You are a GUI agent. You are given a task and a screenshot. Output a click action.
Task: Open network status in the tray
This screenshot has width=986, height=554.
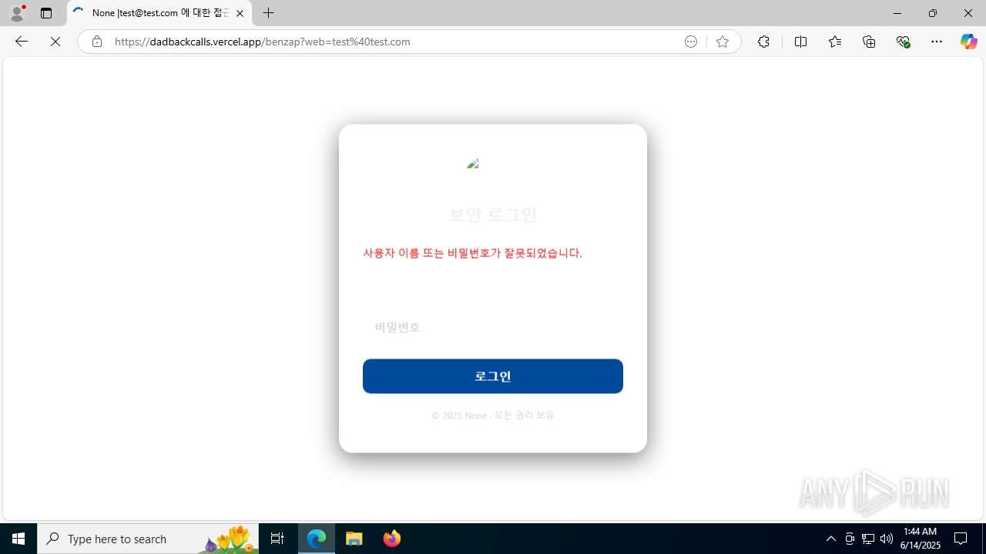coord(868,539)
